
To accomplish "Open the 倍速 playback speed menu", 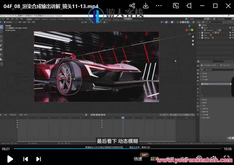I will pos(138,159).
